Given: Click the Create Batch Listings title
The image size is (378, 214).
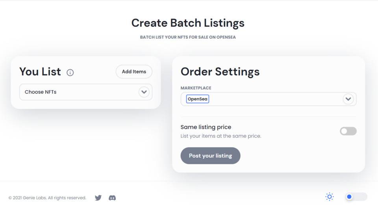Looking at the screenshot, I should pyautogui.click(x=188, y=23).
